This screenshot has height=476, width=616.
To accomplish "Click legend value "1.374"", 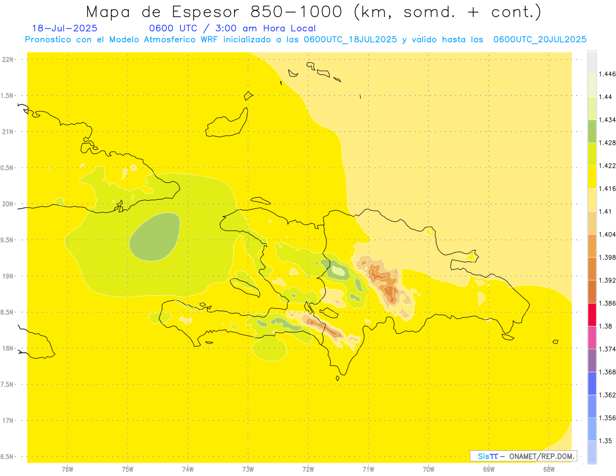I will click(x=608, y=349).
